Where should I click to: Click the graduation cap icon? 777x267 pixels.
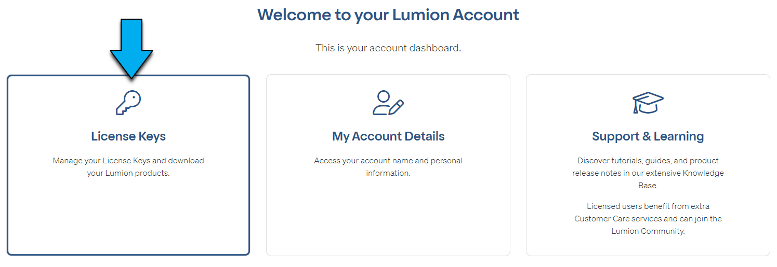(648, 103)
